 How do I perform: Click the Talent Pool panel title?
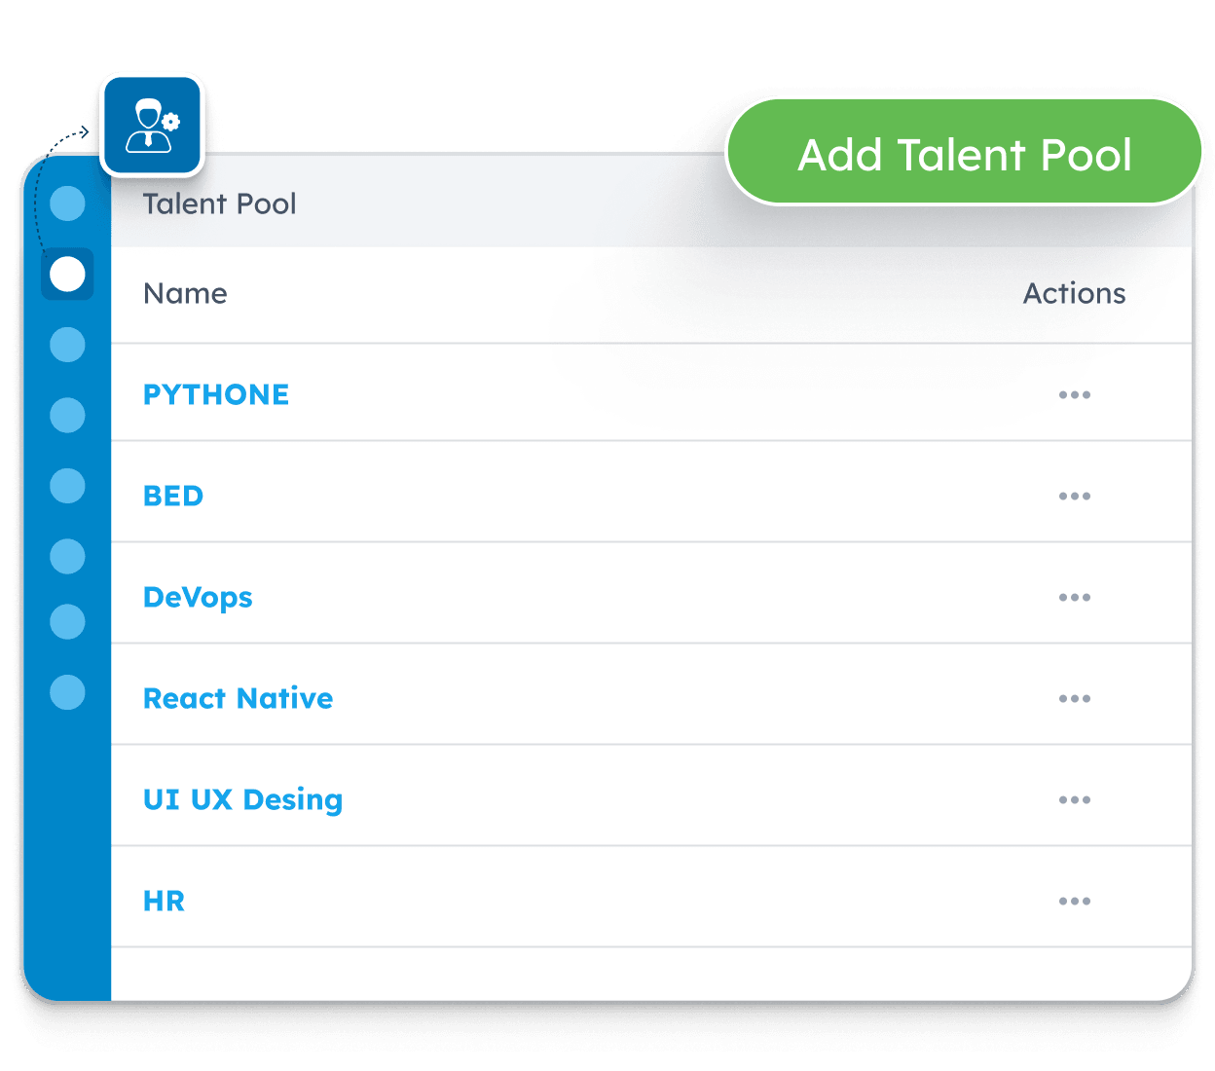pyautogui.click(x=219, y=204)
